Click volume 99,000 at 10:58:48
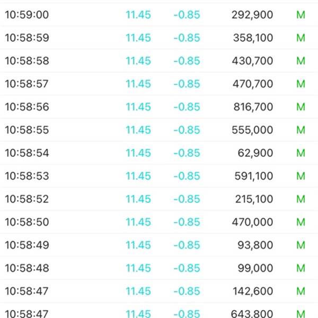This screenshot has width=318, height=318. click(255, 268)
